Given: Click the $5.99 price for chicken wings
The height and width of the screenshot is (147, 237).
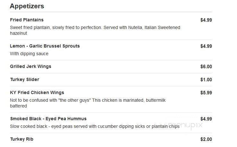Looking at the screenshot, I should [x=206, y=93].
